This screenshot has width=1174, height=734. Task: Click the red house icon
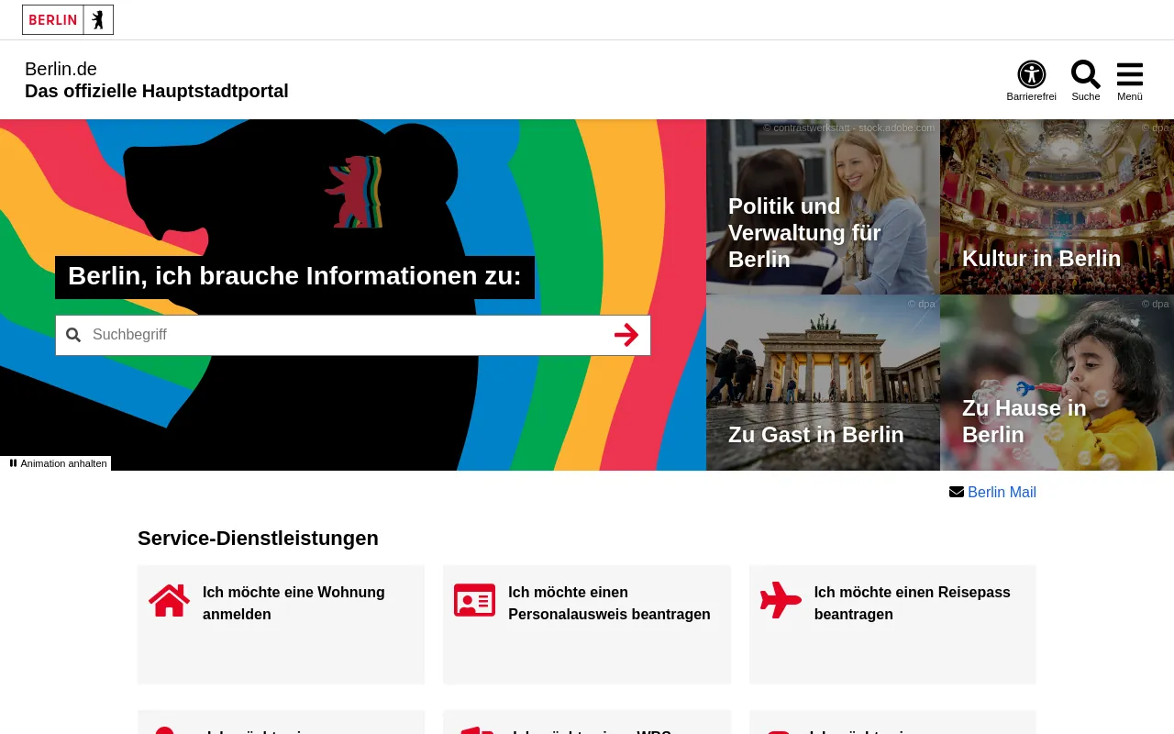pos(170,601)
